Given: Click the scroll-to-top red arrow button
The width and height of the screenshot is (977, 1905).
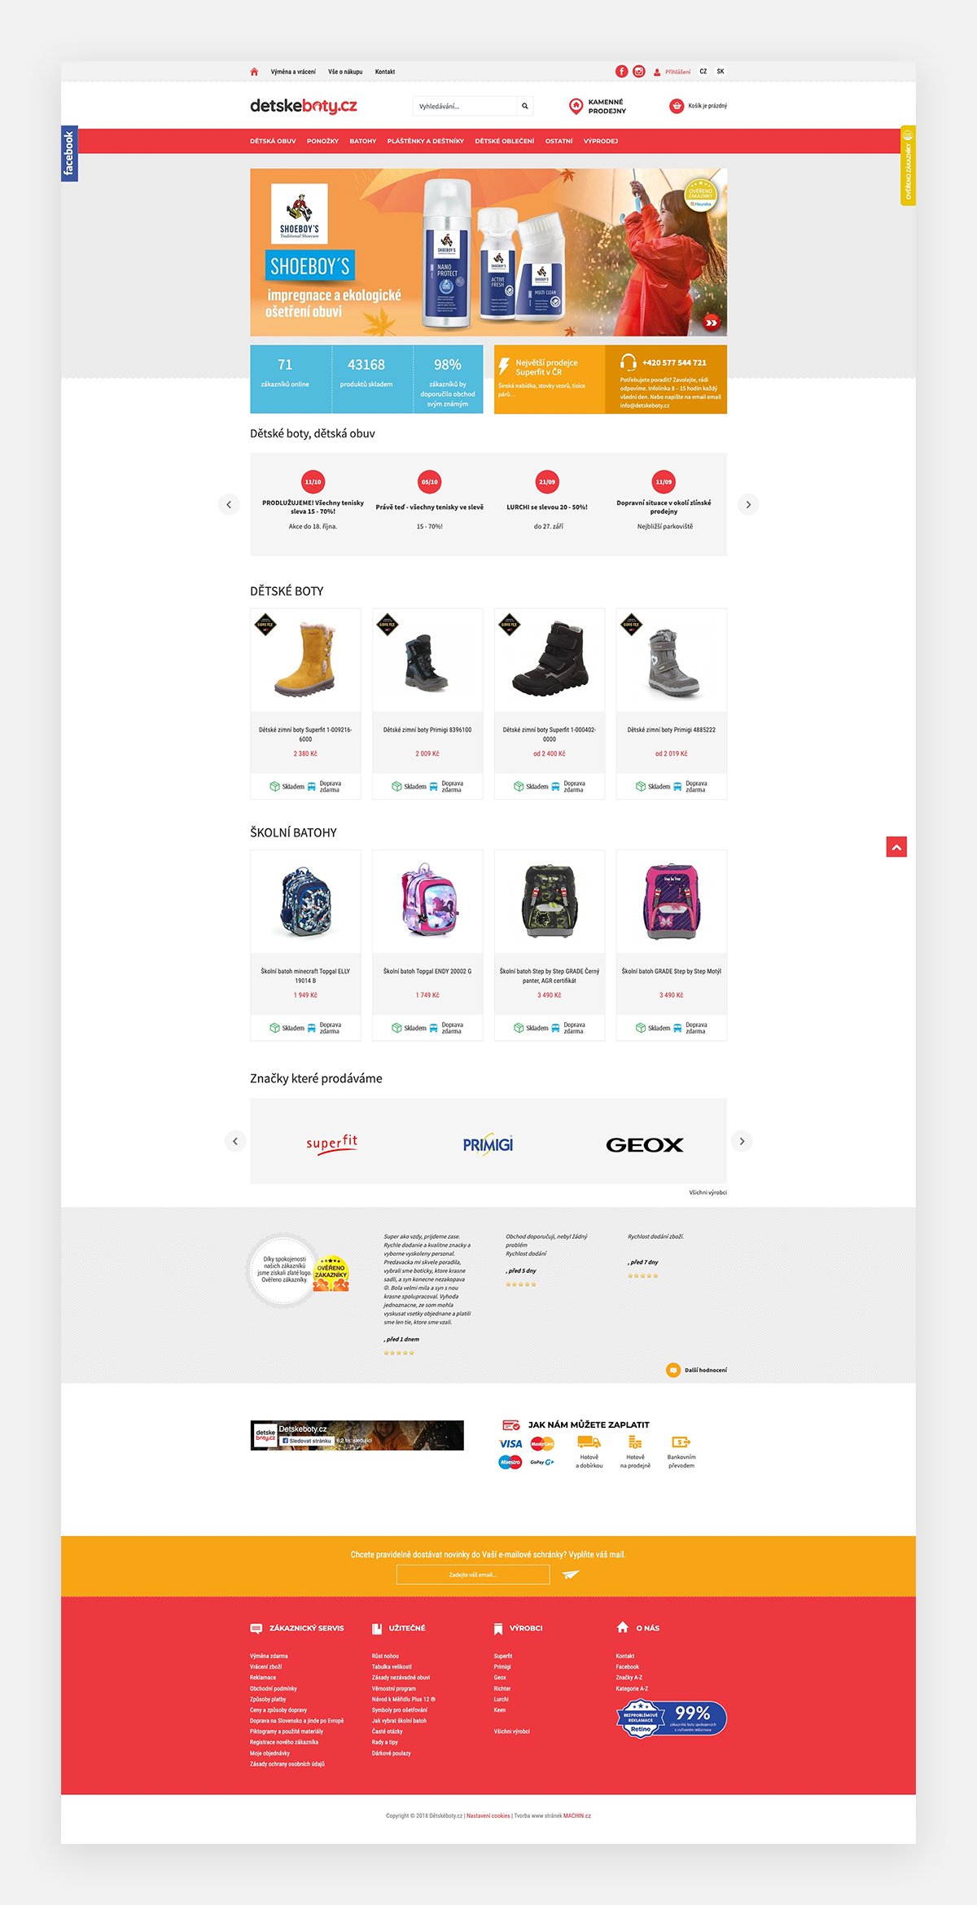Looking at the screenshot, I should (x=896, y=847).
